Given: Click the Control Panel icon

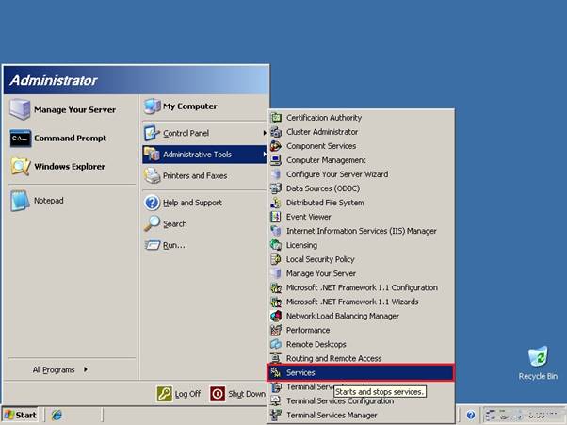Looking at the screenshot, I should pyautogui.click(x=152, y=133).
